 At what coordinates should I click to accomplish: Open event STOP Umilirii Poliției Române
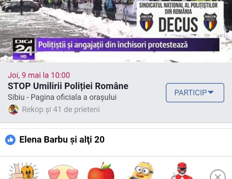coord(68,86)
